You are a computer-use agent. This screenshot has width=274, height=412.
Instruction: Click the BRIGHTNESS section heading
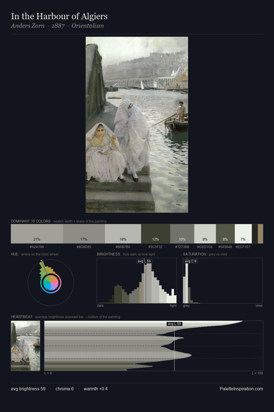point(109,254)
